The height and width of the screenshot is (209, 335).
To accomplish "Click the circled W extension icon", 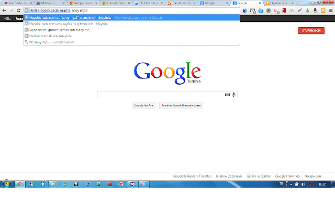I will point(269,10).
